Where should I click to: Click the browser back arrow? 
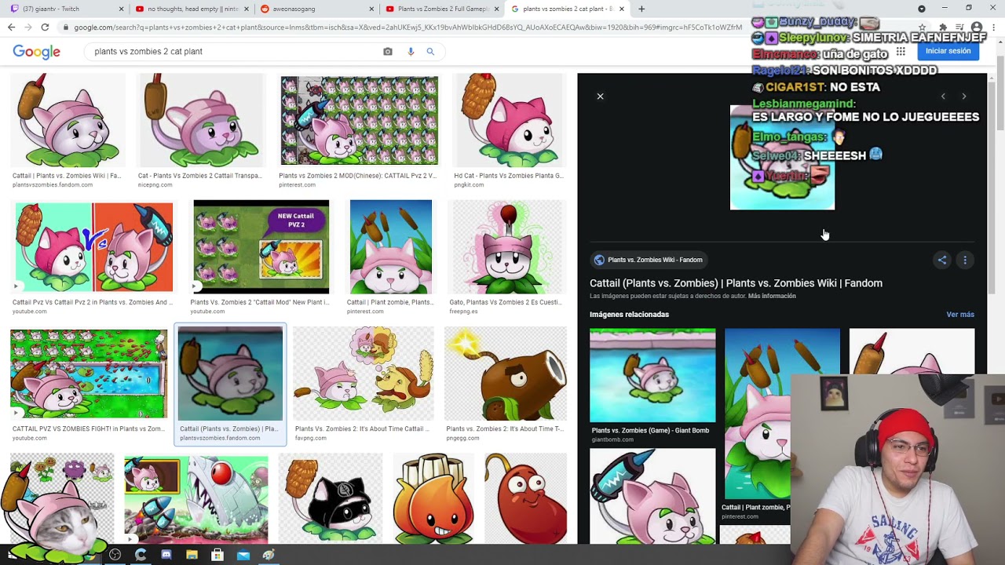11,27
